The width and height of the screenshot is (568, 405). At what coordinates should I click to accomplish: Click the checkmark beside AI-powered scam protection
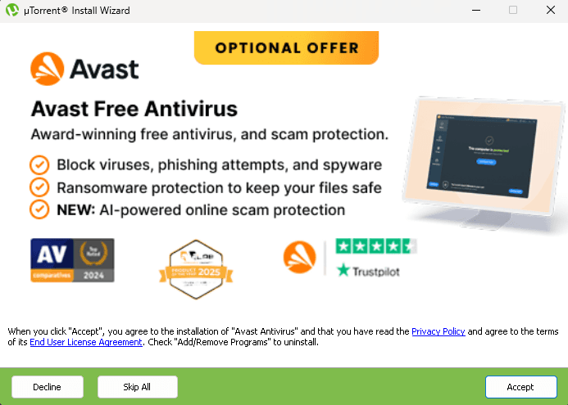coord(39,209)
